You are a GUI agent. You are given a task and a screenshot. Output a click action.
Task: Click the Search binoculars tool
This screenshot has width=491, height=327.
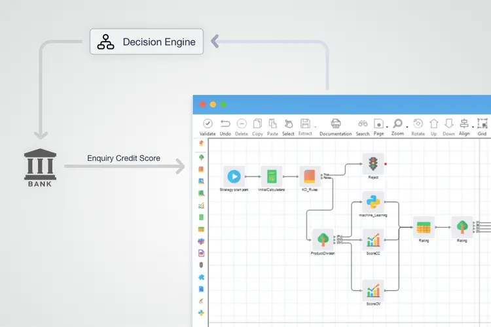[363, 124]
